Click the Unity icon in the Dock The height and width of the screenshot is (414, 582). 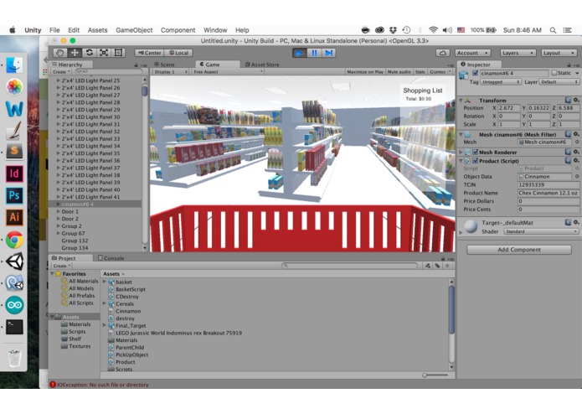tap(14, 261)
